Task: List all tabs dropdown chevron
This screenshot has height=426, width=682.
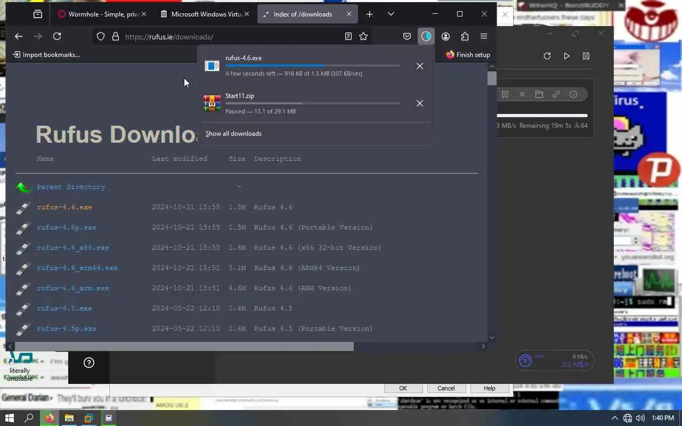Action: click(391, 14)
